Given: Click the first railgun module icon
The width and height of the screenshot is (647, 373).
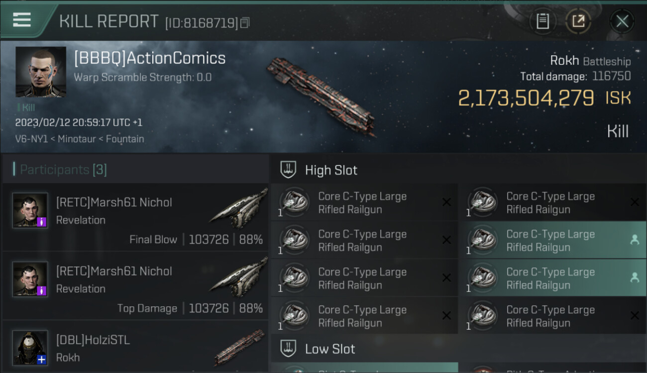Looking at the screenshot, I should pos(294,202).
